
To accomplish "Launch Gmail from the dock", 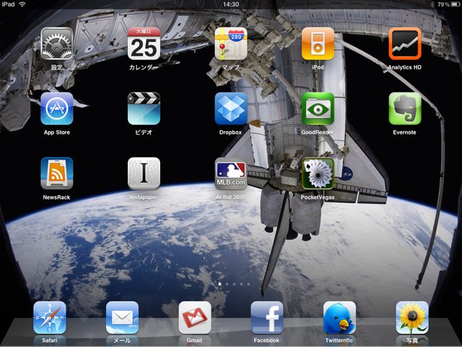I will point(195,317).
